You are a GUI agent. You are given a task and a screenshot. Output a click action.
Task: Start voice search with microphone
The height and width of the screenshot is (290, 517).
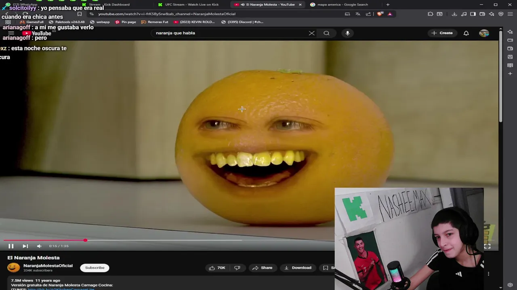(347, 33)
